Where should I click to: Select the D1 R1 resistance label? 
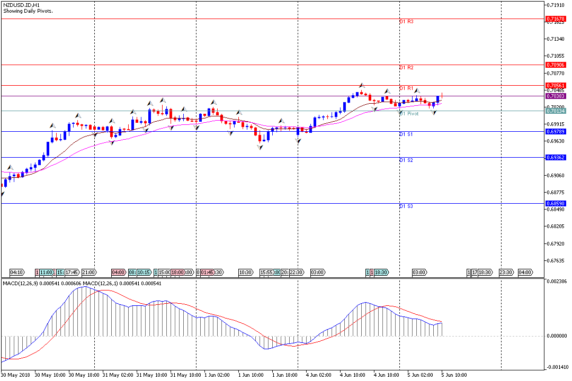point(406,88)
